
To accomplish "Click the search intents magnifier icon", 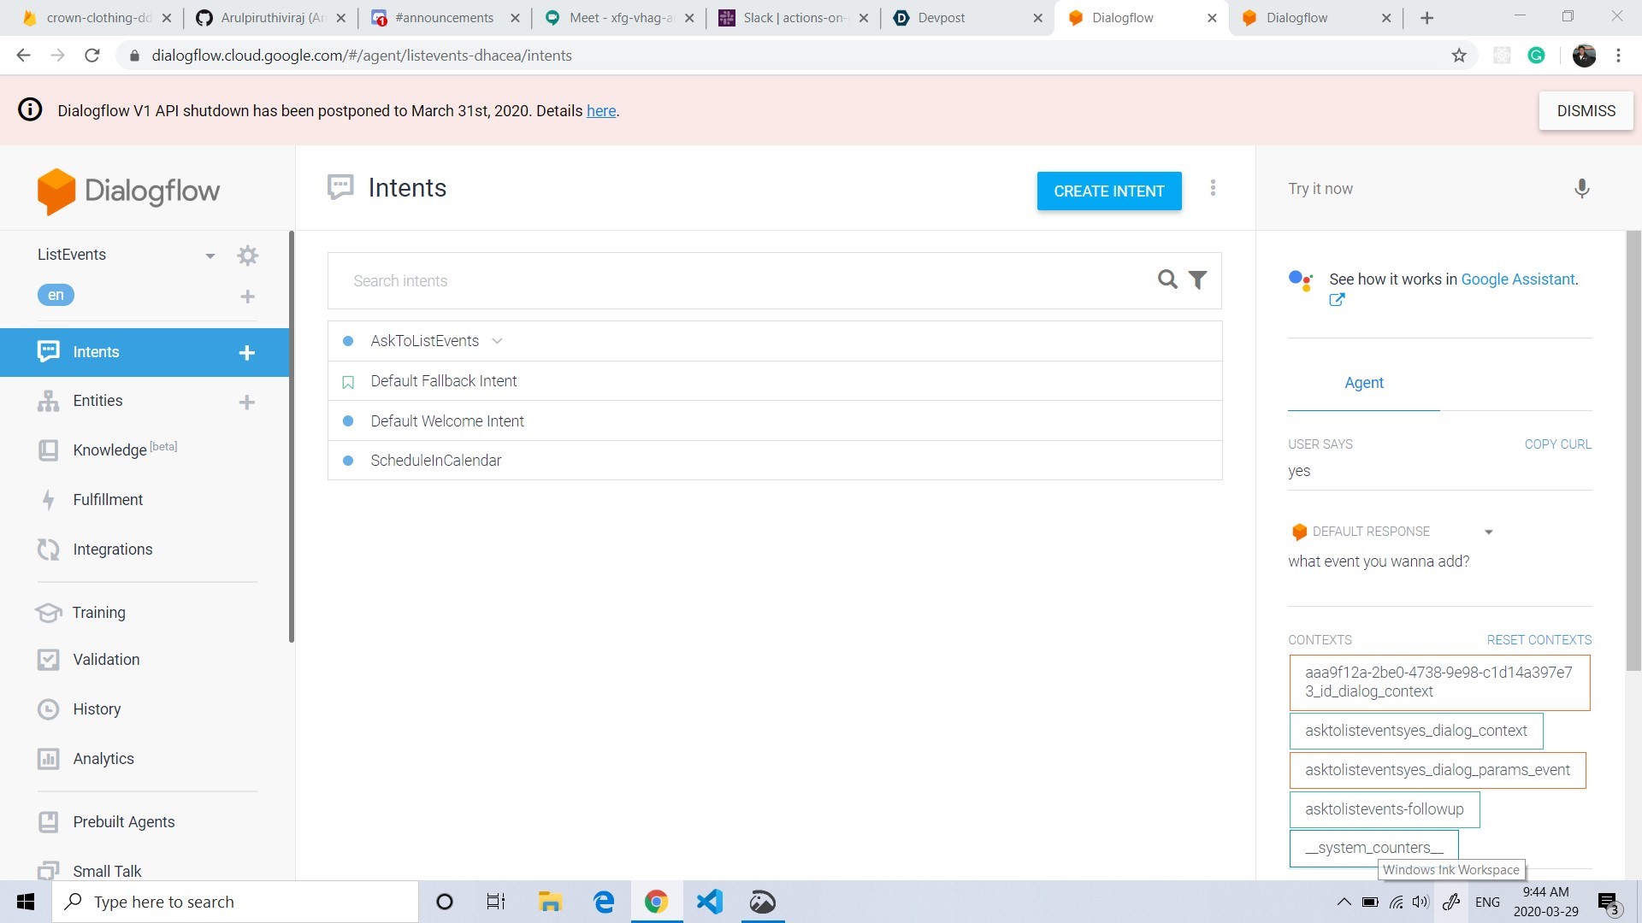I will tap(1167, 279).
